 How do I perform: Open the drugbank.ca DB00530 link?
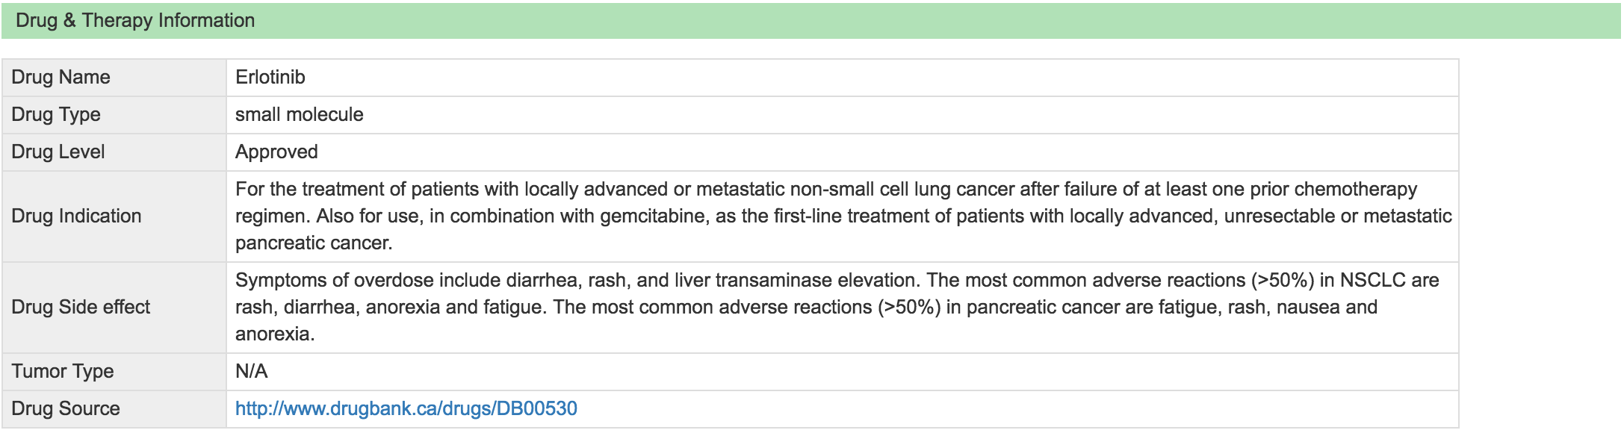[406, 408]
